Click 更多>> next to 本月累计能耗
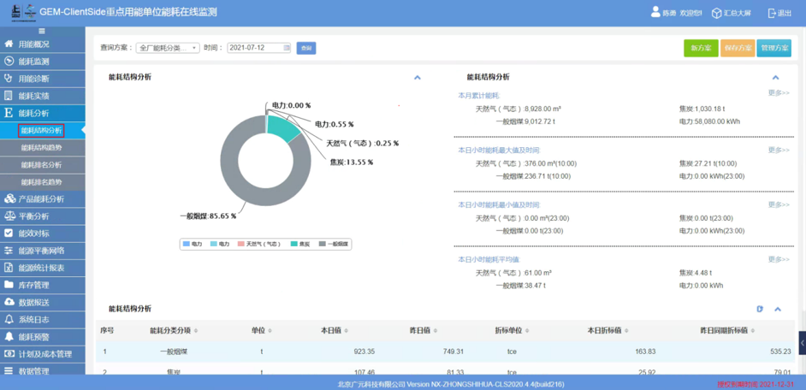Viewport: 806px width, 390px height. click(x=779, y=93)
